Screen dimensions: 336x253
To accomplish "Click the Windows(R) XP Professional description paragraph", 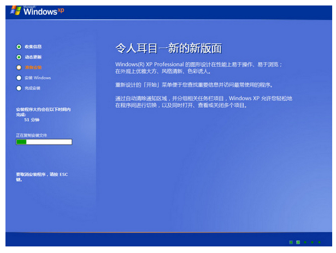I will [x=199, y=68].
